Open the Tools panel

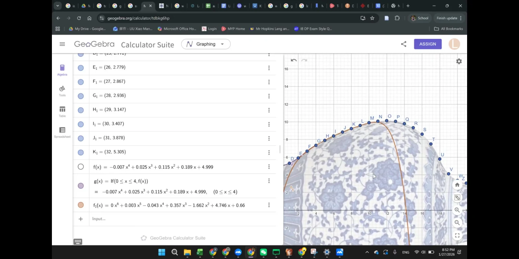(62, 91)
